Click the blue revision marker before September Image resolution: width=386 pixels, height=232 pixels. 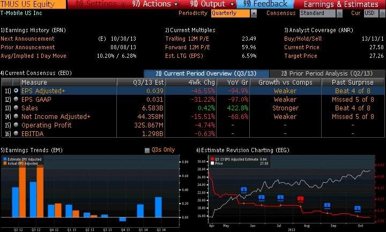[327, 205]
